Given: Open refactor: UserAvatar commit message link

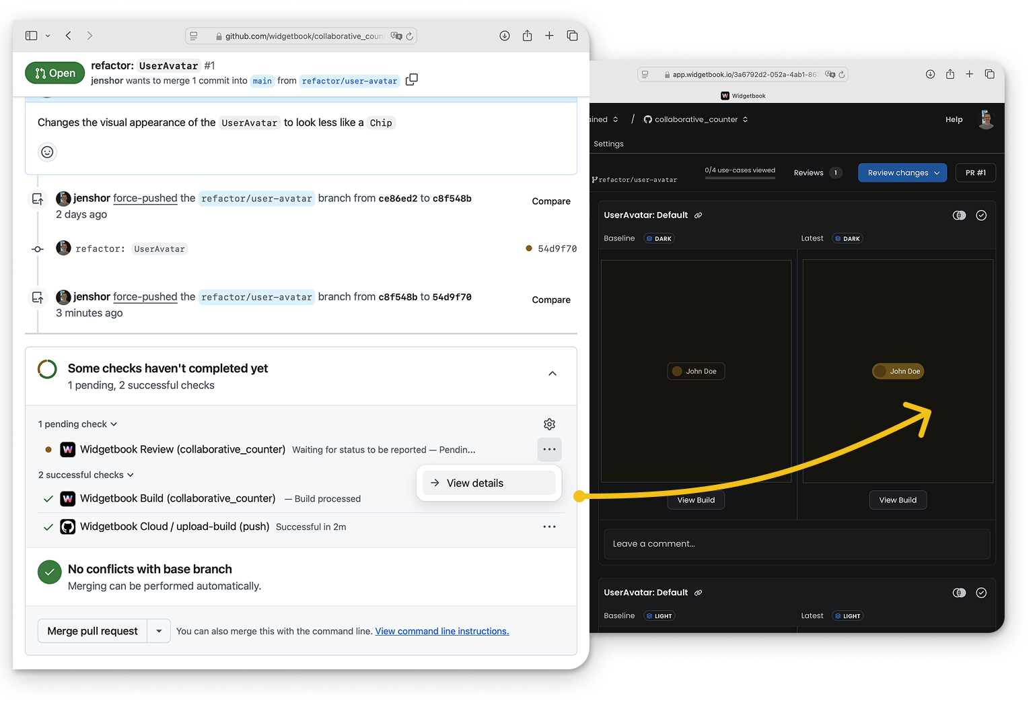Looking at the screenshot, I should [x=131, y=249].
